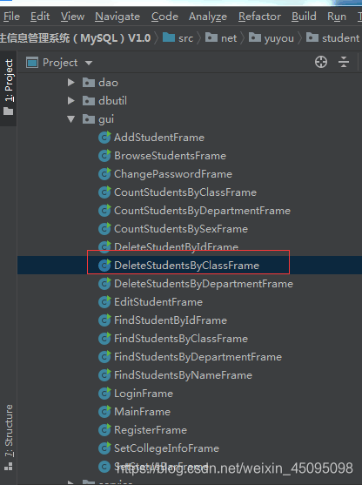
Task: Click the src breadcrumb
Action: coord(178,38)
